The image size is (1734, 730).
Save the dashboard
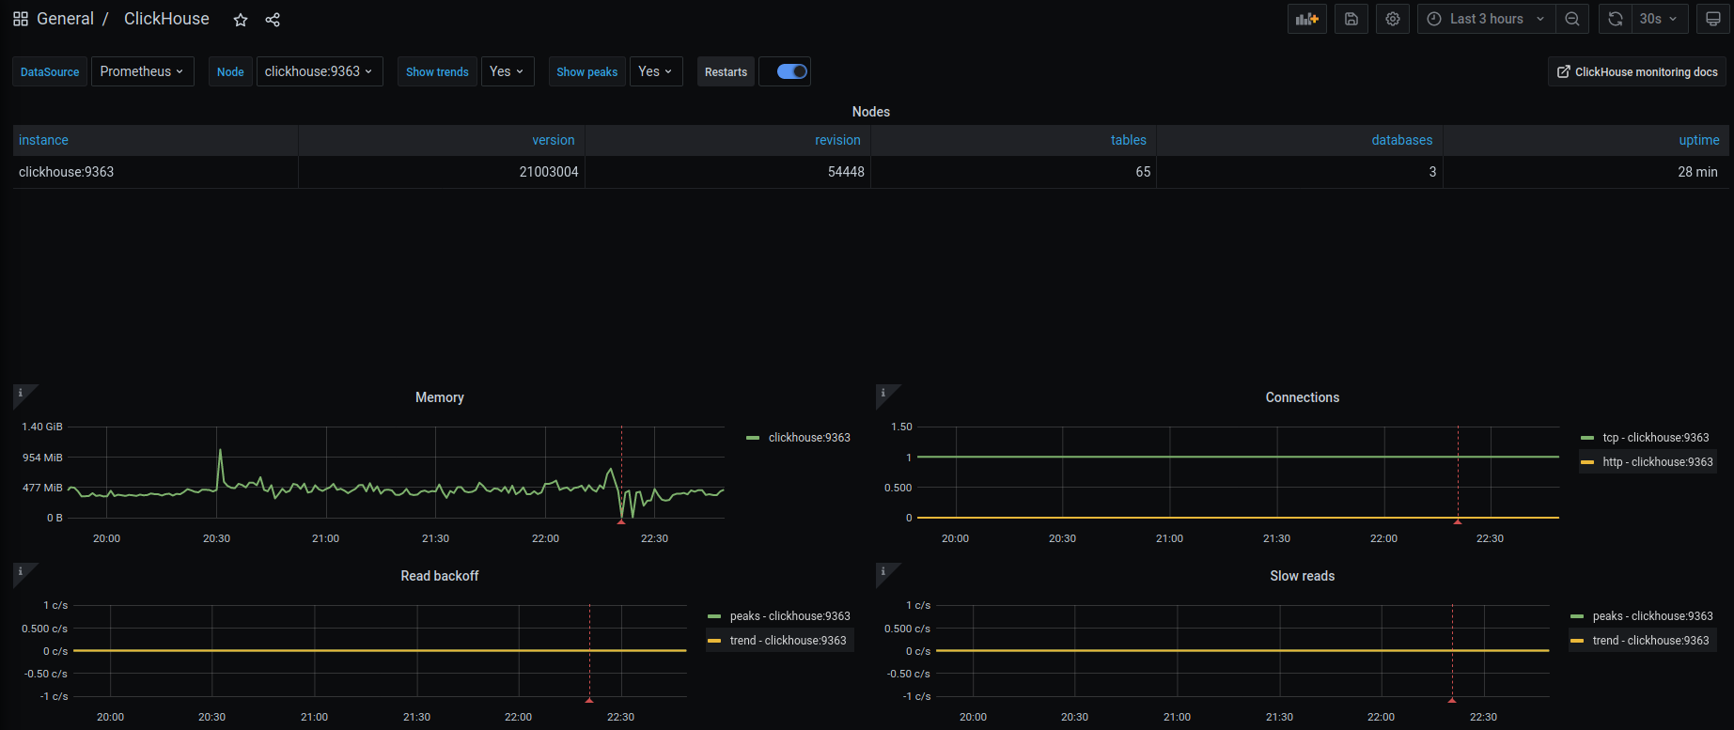click(x=1351, y=19)
